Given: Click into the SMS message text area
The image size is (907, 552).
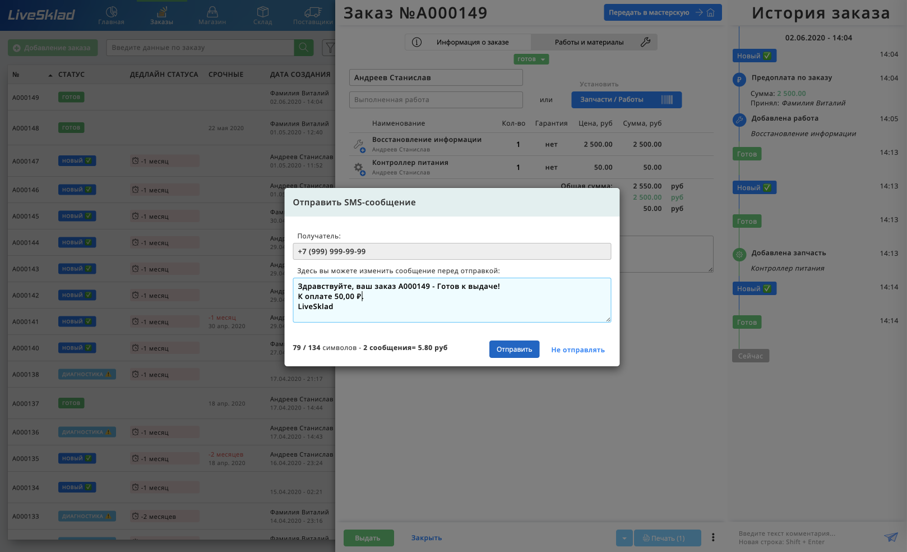Looking at the screenshot, I should click(452, 300).
